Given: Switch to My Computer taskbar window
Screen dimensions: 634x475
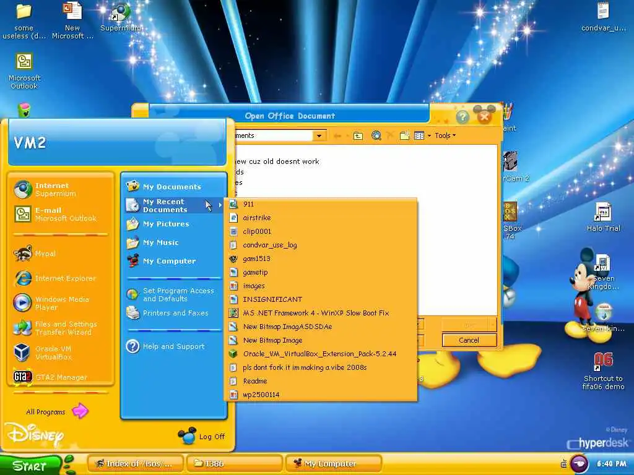Looking at the screenshot, I should tap(334, 464).
